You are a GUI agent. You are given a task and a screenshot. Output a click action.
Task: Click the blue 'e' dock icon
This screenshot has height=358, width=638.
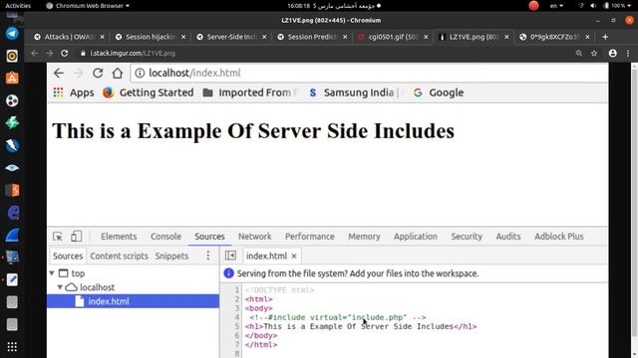tap(13, 212)
